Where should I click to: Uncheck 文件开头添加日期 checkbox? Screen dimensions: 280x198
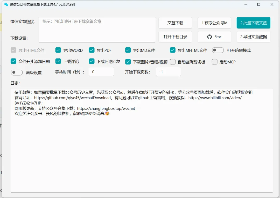[13, 61]
